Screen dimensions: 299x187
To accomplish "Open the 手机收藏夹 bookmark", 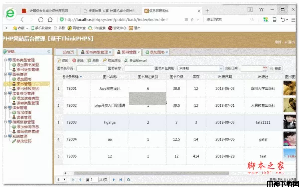I will click(x=41, y=28).
